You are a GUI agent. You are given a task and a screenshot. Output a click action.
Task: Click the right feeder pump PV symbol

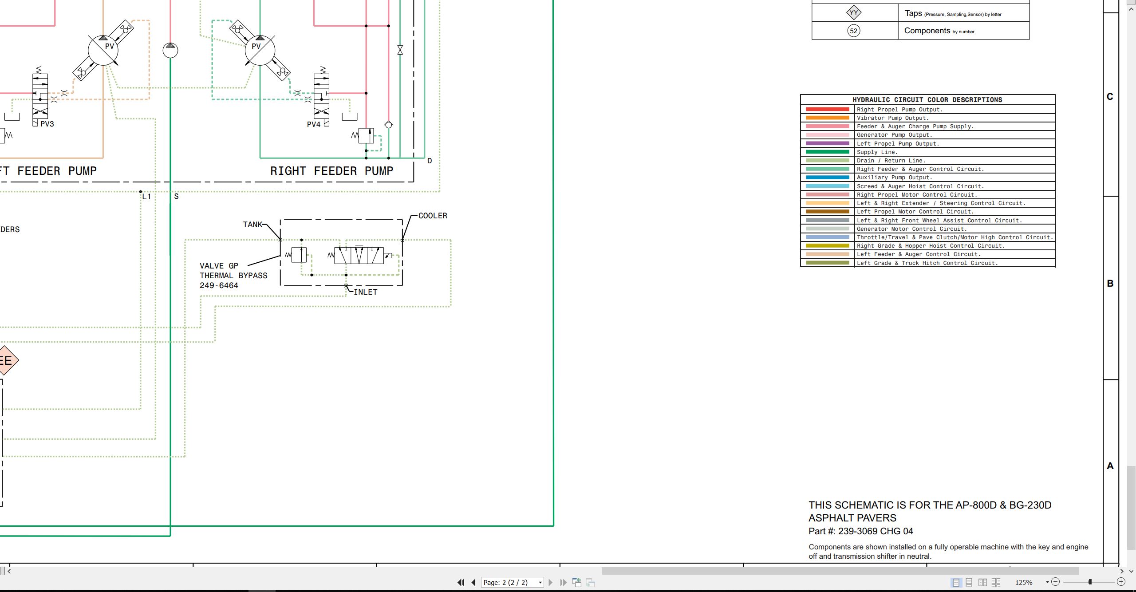(x=260, y=50)
